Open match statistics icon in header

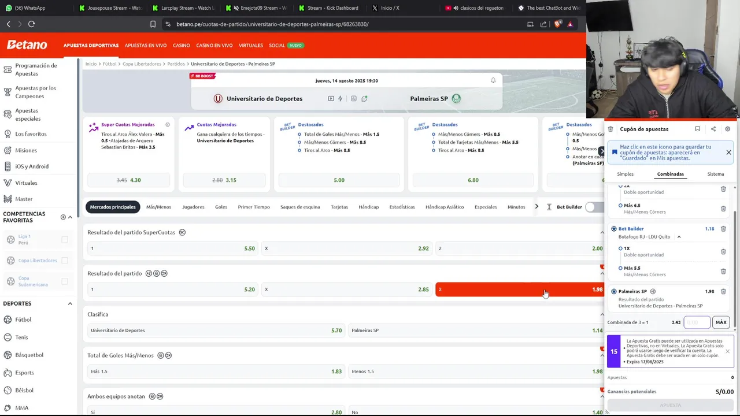pyautogui.click(x=354, y=99)
